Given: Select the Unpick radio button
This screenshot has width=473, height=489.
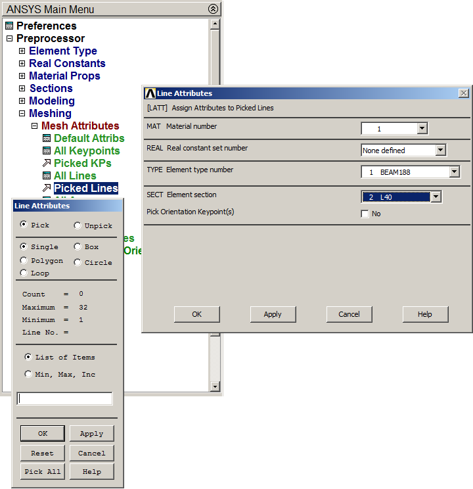Looking at the screenshot, I should click(78, 225).
